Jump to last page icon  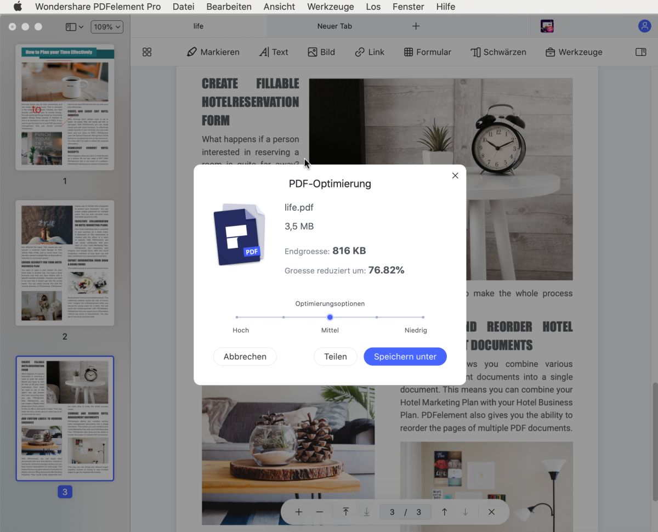(x=367, y=512)
